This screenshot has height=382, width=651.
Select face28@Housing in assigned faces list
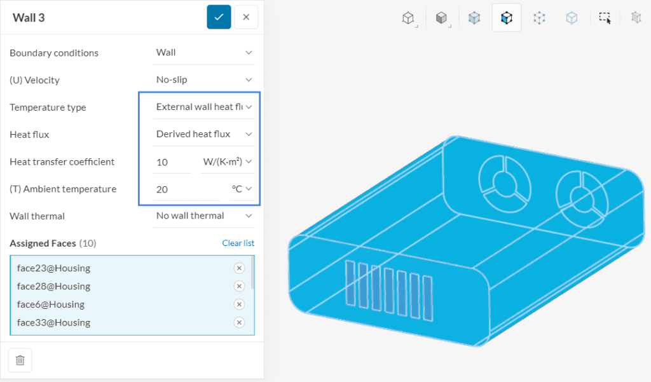pyautogui.click(x=54, y=286)
